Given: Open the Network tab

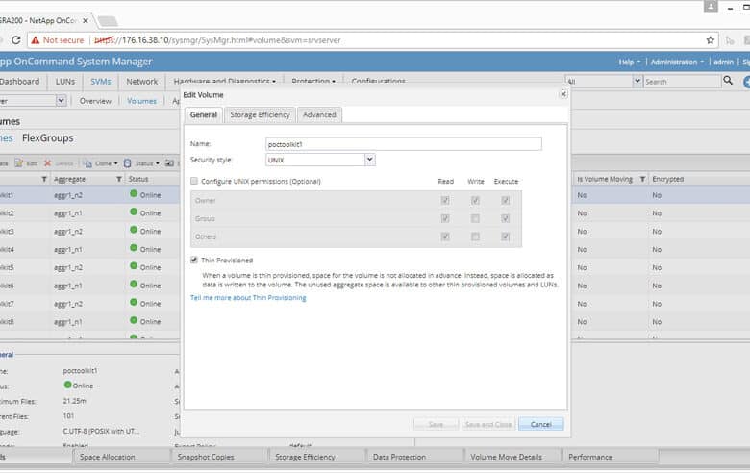Looking at the screenshot, I should (141, 82).
